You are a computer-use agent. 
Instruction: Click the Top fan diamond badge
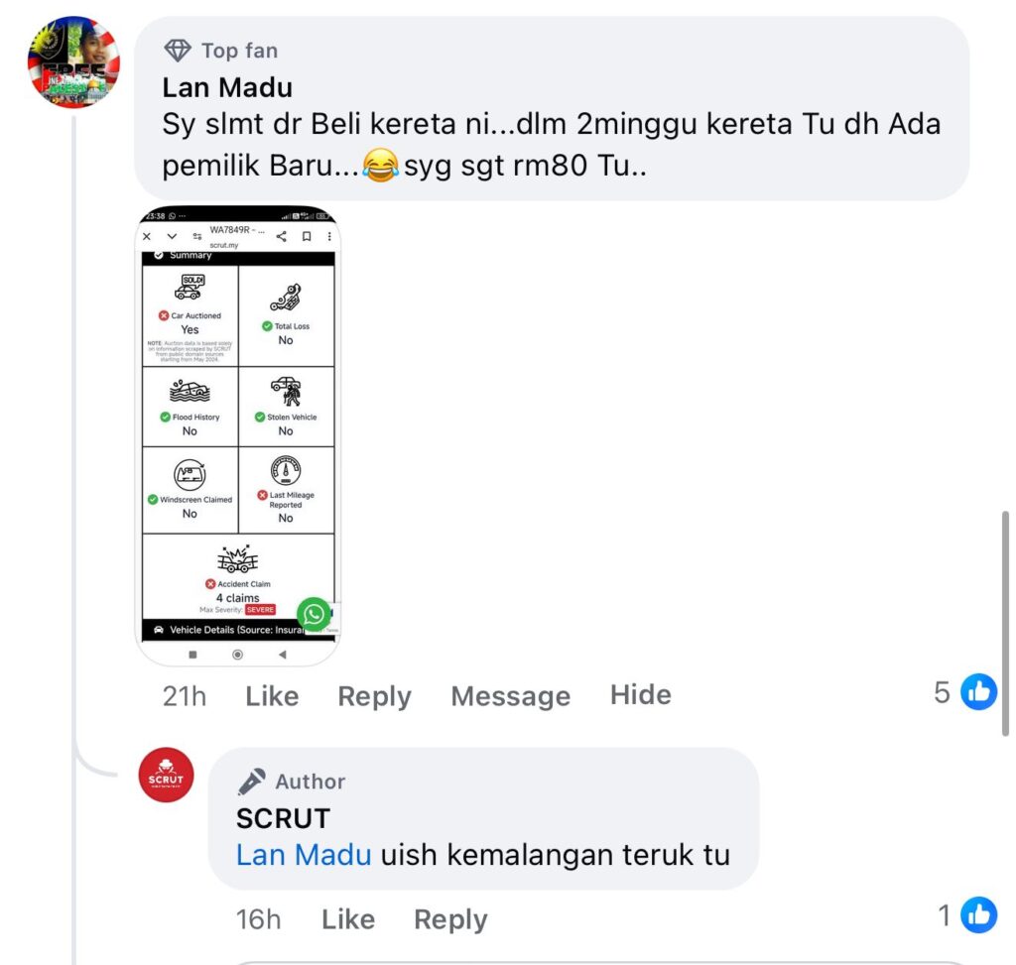[x=178, y=50]
